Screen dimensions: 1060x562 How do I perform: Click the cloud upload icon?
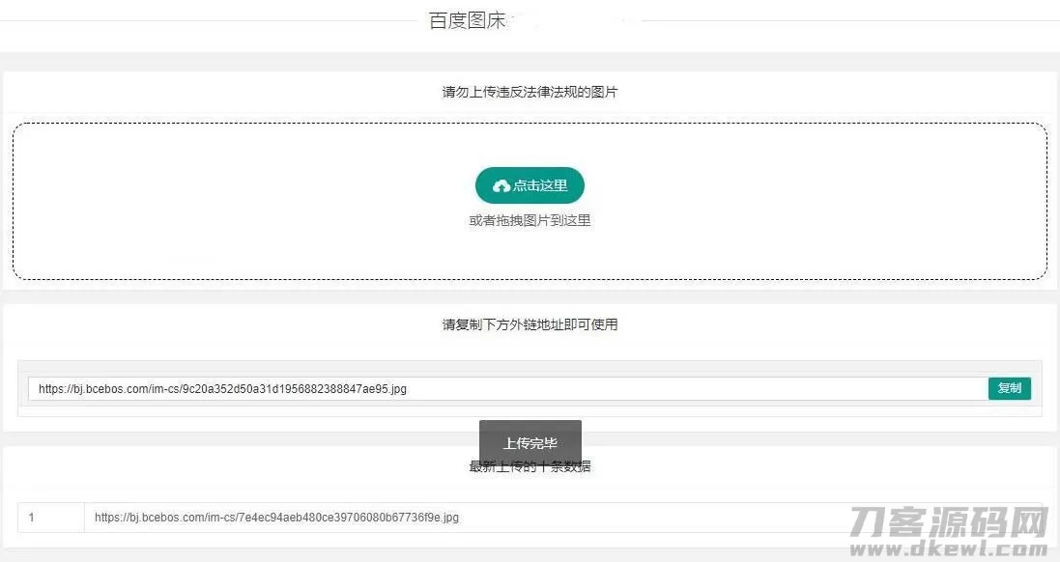coord(501,185)
